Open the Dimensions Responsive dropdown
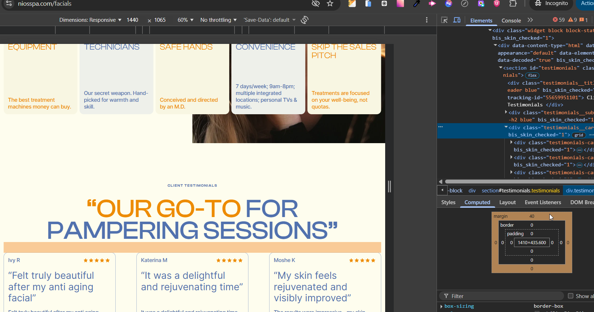Viewport: 594px width, 312px height. (x=90, y=20)
